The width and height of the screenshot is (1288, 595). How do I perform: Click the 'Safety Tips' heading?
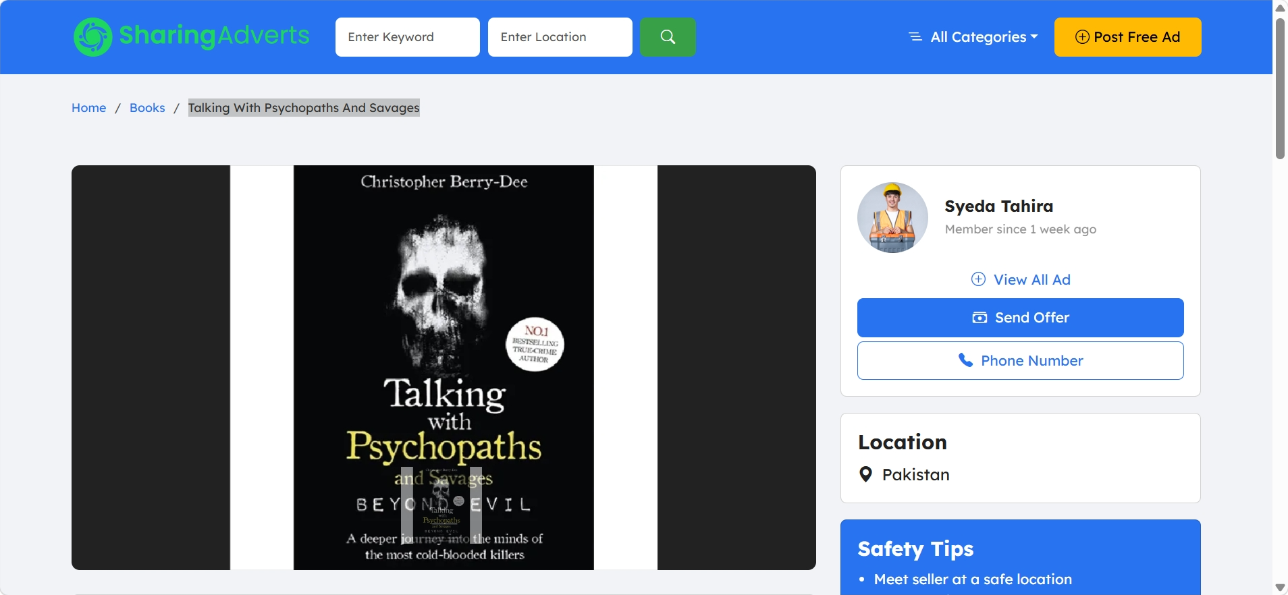click(916, 549)
